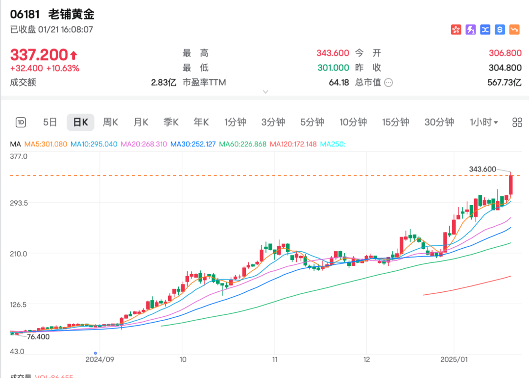Click the MA indicator label

click(x=15, y=144)
